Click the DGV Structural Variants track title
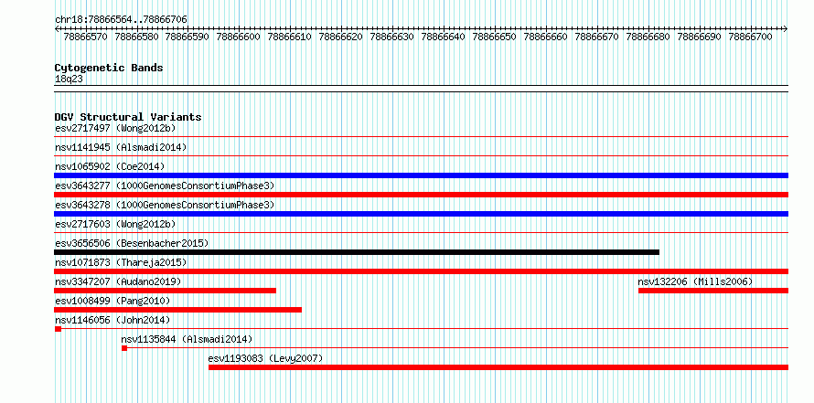The height and width of the screenshot is (403, 814). click(x=128, y=117)
